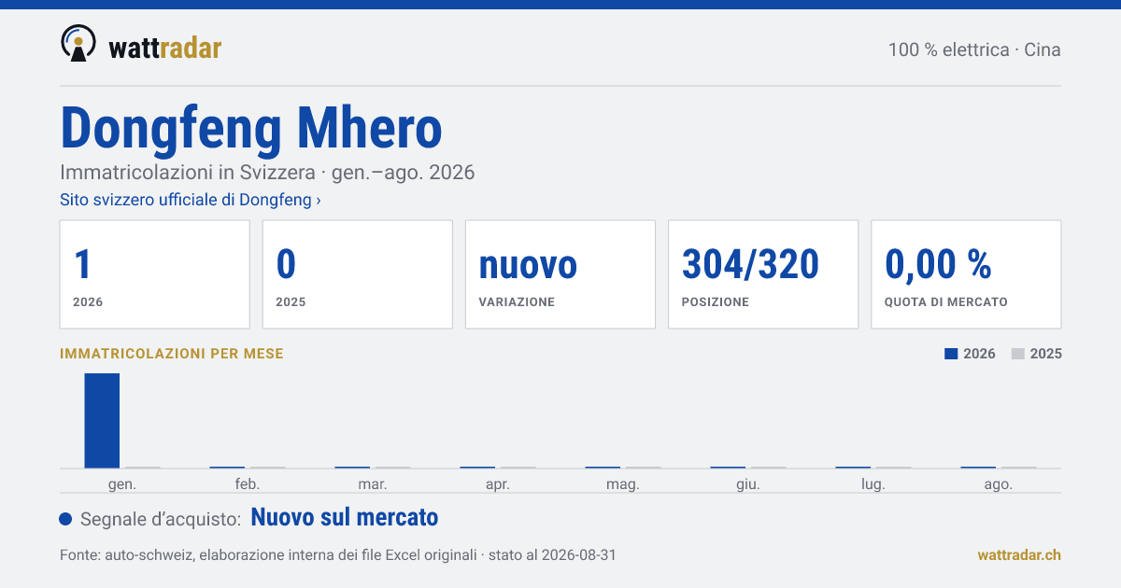Screen dimensions: 1121x588
Task: Click the 'Nuovo sul mercato' signal text
Action: 345,517
